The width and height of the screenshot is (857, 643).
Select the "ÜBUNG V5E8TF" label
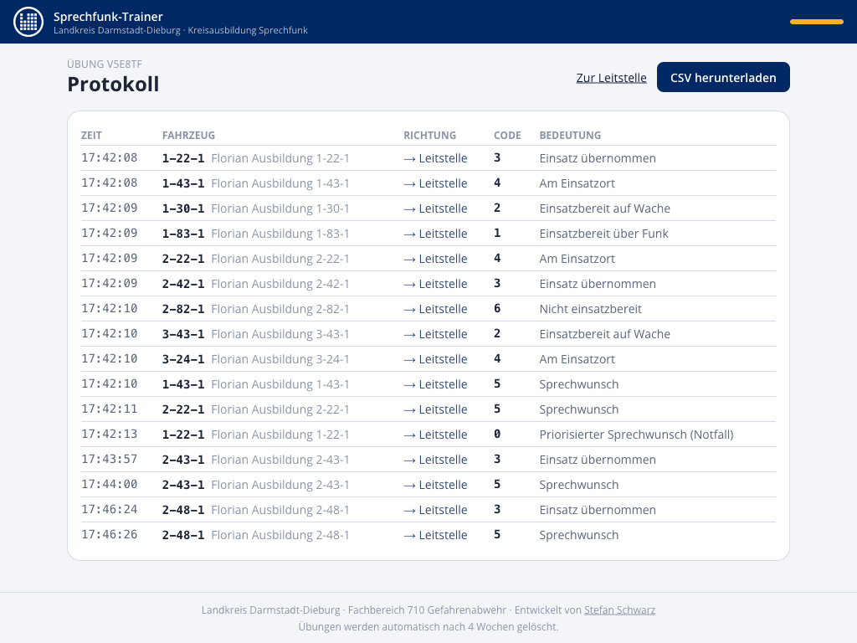coord(105,64)
